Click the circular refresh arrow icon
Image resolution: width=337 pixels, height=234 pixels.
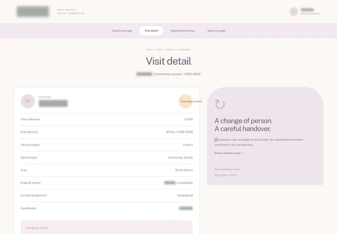pyautogui.click(x=220, y=104)
